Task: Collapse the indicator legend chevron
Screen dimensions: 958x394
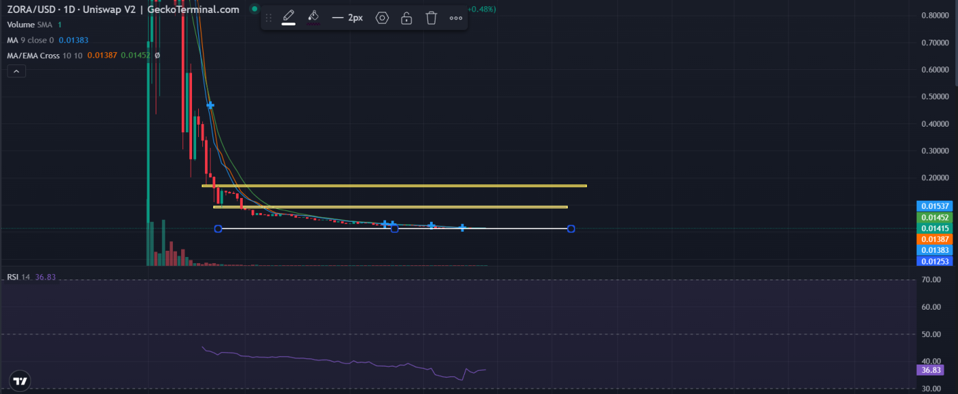Action: point(16,71)
